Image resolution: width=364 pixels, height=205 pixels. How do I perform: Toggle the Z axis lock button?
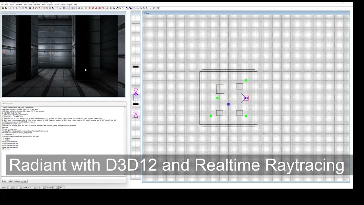(82, 8)
